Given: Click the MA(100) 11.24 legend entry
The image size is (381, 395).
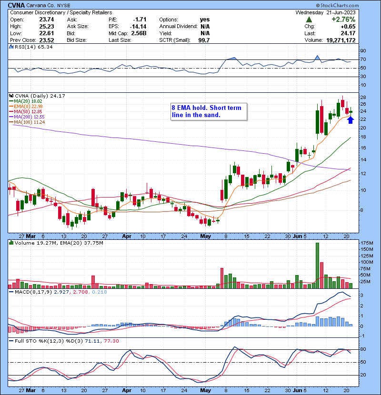Looking at the screenshot, I should (27, 122).
